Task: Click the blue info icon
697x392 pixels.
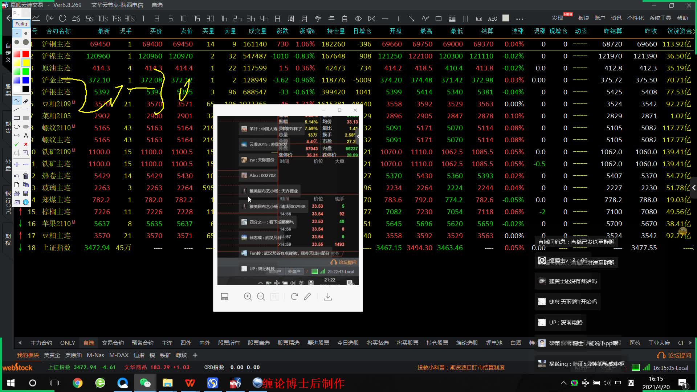Action: pos(26,202)
